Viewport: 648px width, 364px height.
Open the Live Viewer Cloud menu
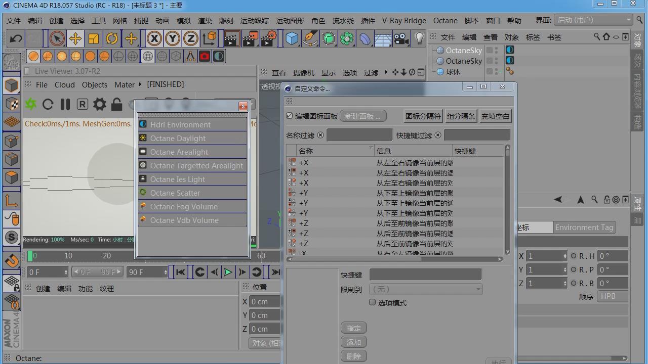65,84
